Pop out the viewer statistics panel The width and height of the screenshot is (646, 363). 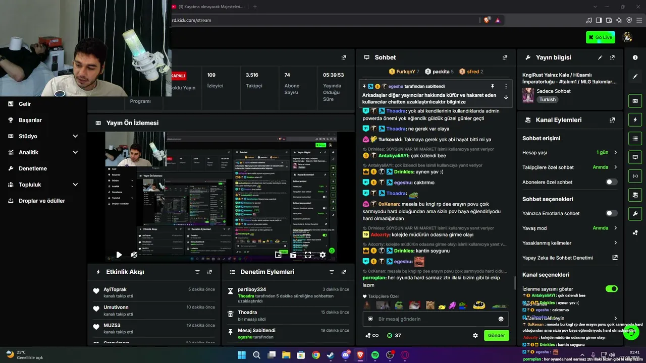coord(344,57)
